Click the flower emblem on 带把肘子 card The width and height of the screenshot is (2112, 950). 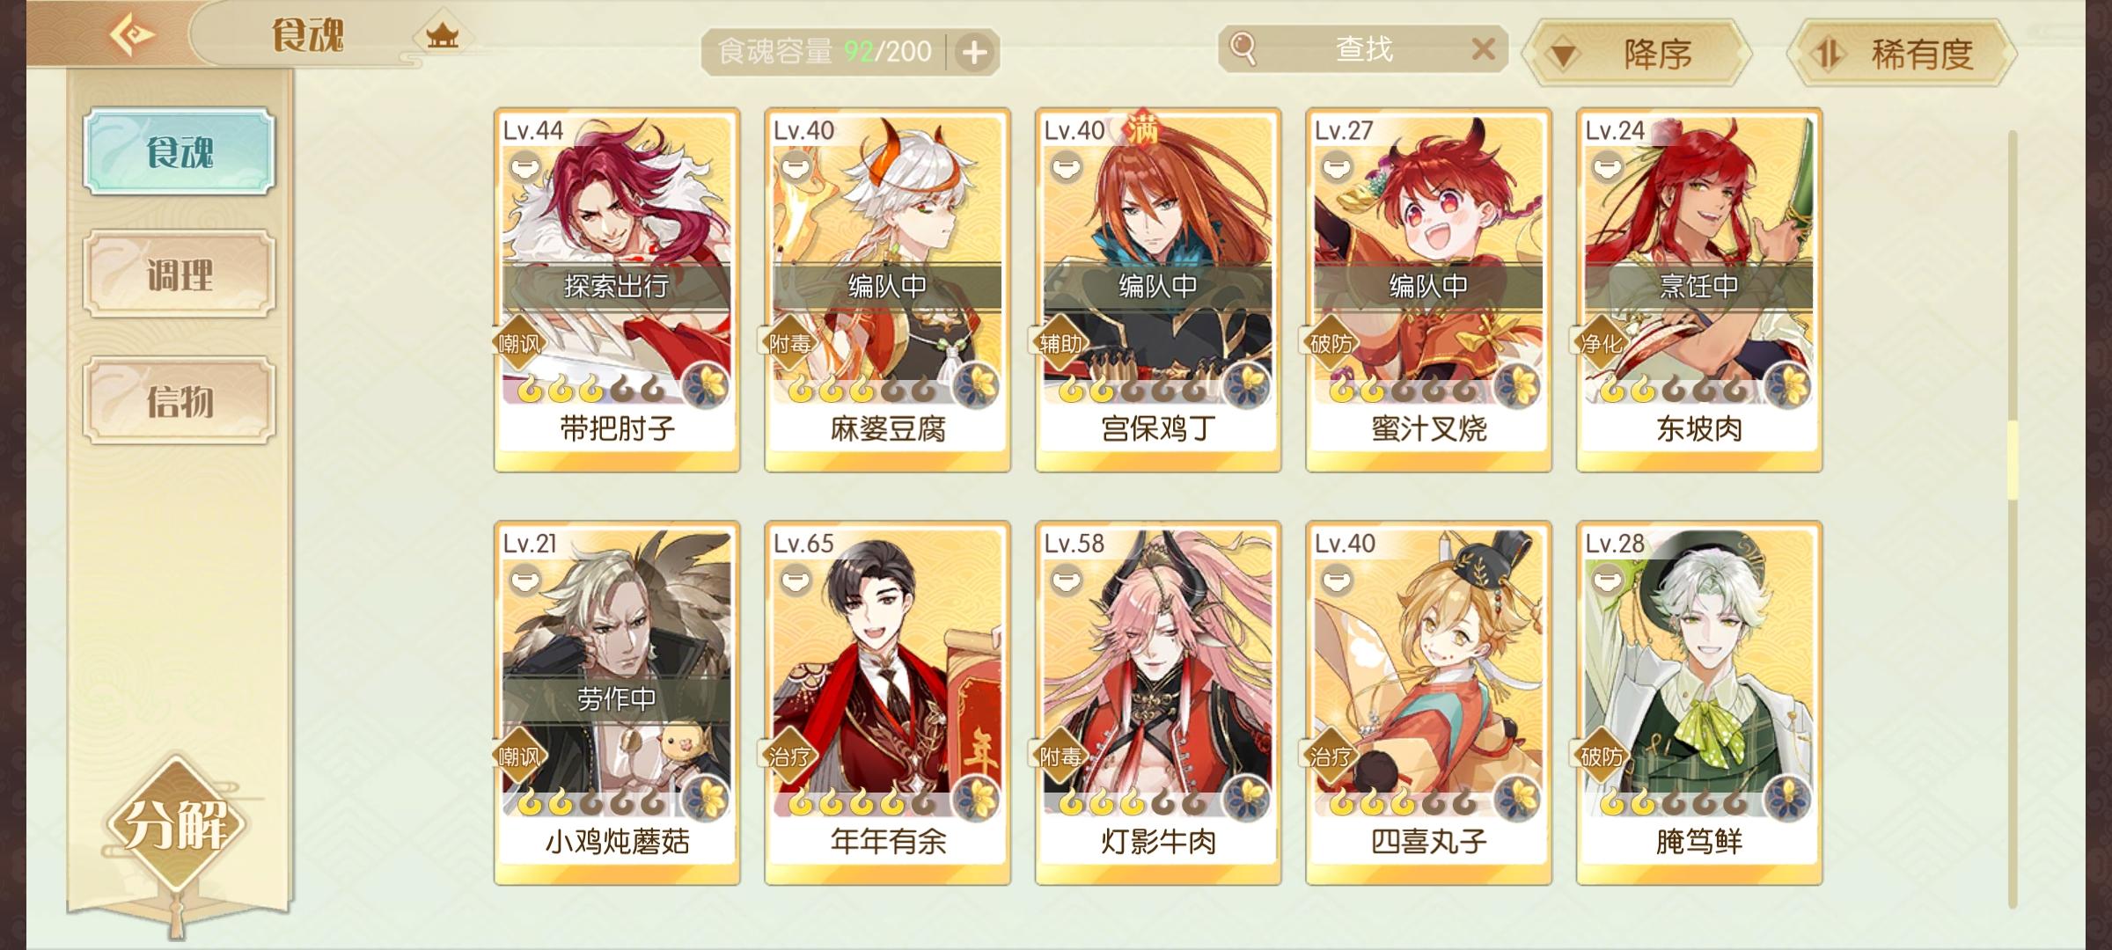click(706, 385)
